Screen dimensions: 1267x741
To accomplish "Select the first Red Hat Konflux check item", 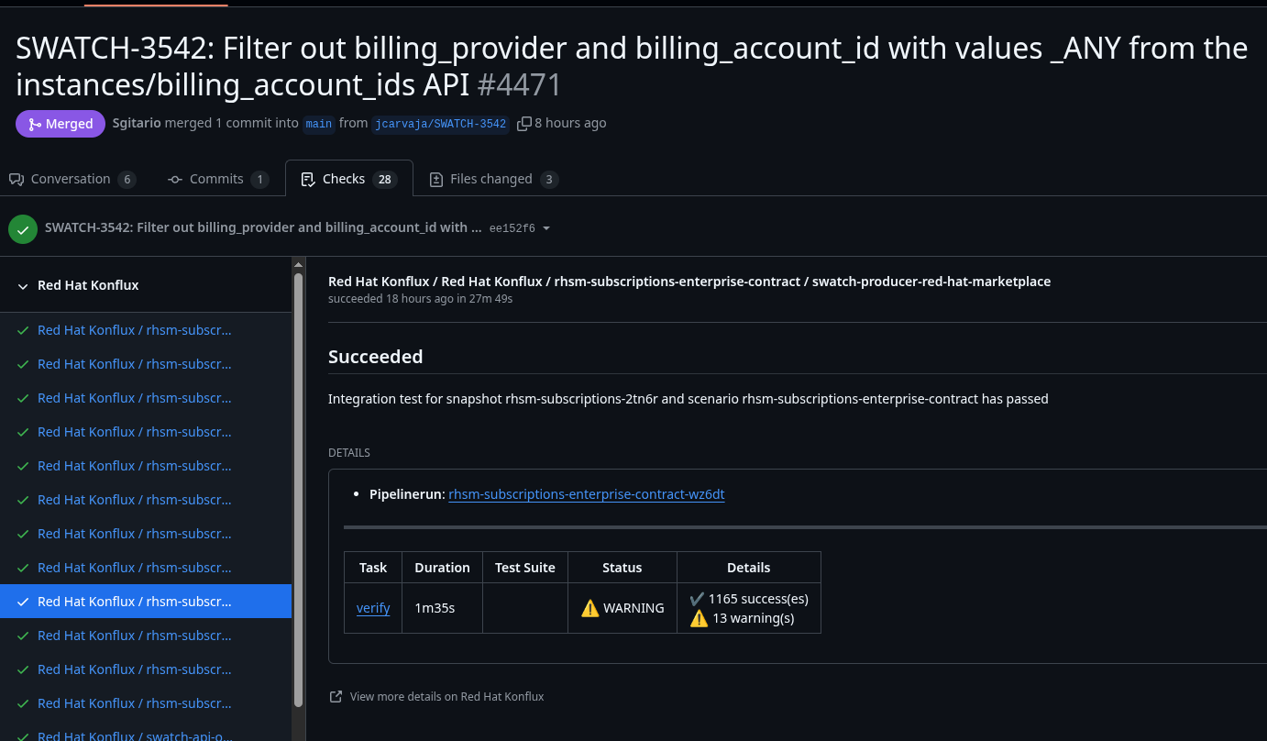I will pyautogui.click(x=134, y=330).
